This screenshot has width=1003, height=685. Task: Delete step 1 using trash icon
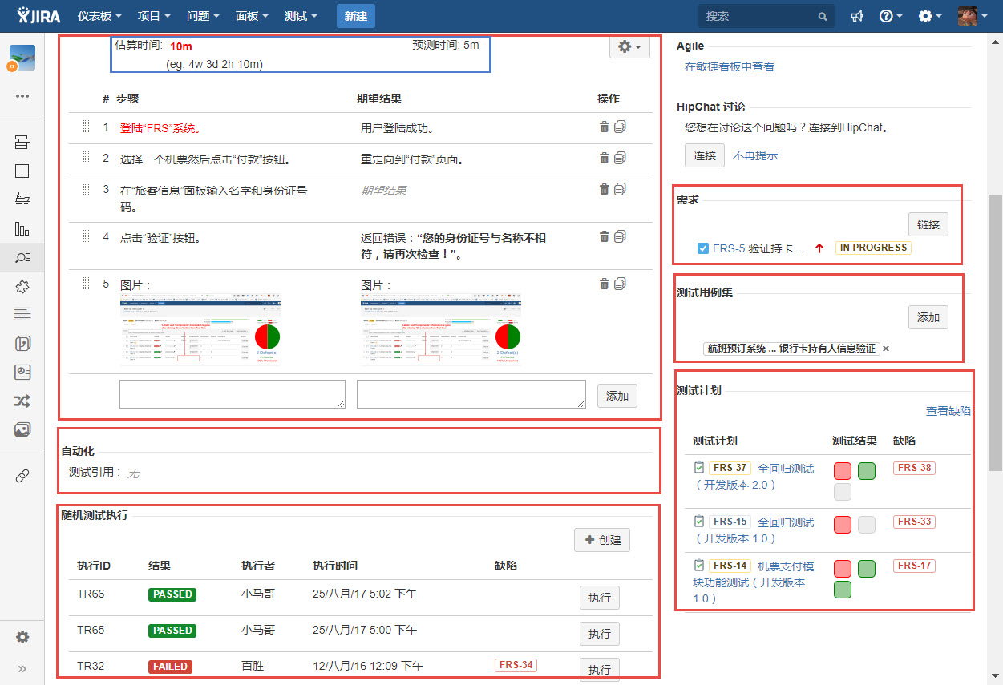coord(604,127)
